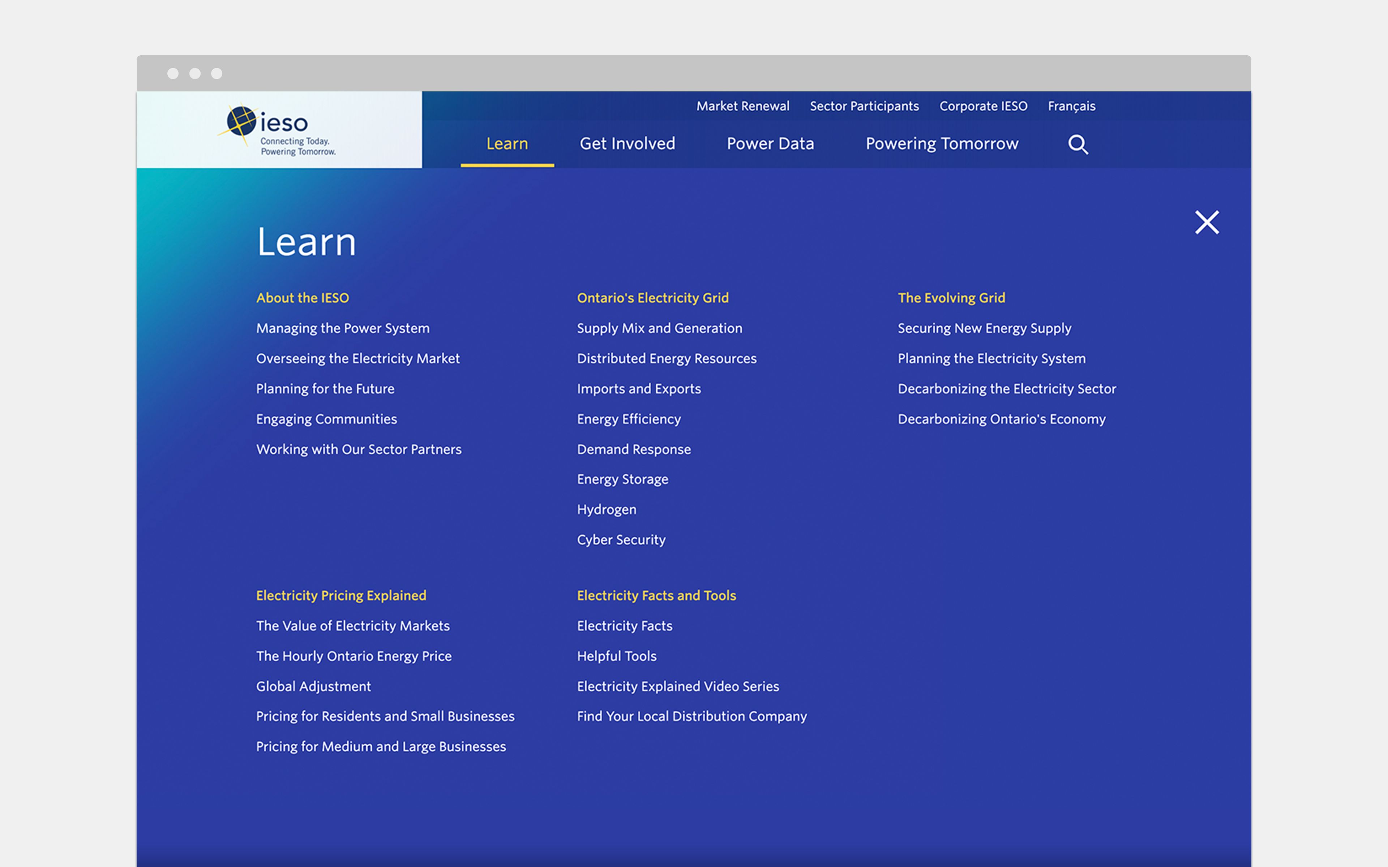Viewport: 1388px width, 867px height.
Task: Visit Corporate IESO
Action: (x=983, y=106)
